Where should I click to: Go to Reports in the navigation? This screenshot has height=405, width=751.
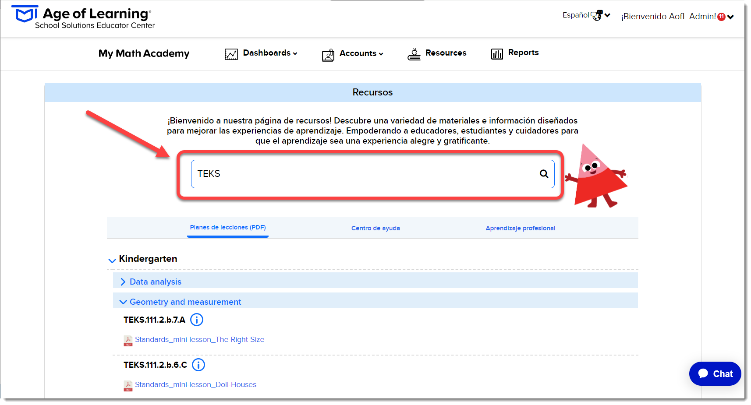point(523,53)
